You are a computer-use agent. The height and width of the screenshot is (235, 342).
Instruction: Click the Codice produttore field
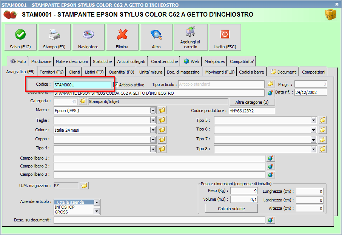coord(252,111)
